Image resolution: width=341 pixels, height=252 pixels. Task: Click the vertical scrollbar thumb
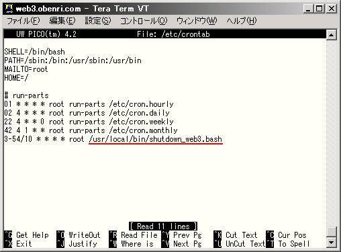point(331,232)
